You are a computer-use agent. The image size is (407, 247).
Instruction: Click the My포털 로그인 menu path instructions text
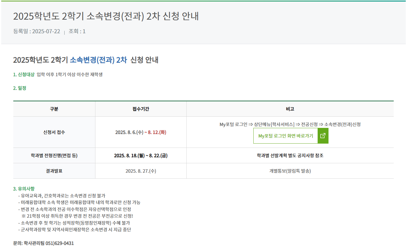290,124
